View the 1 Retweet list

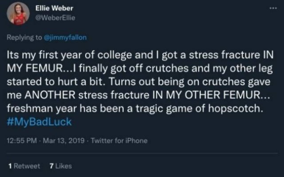24,166
